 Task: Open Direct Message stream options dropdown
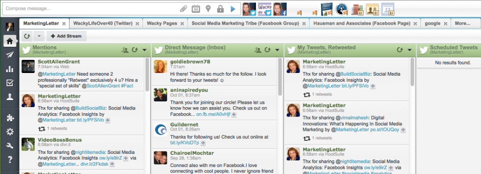pyautogui.click(x=277, y=50)
